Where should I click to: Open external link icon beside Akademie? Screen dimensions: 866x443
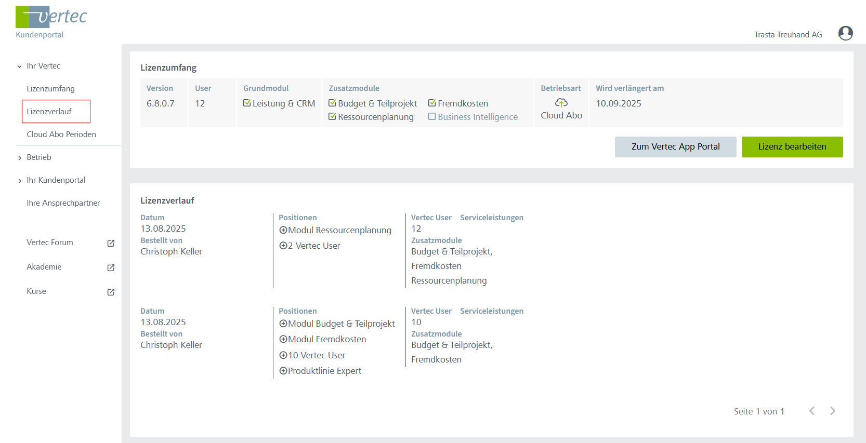tap(111, 267)
